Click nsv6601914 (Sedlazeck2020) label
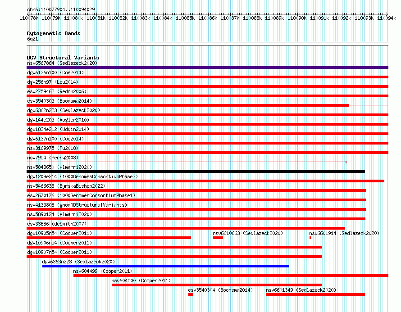The image size is (401, 312). tap(344, 233)
